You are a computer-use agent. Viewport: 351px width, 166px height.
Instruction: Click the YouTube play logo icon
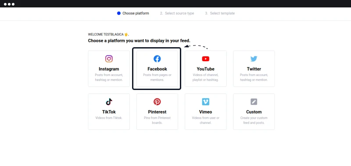[205, 59]
